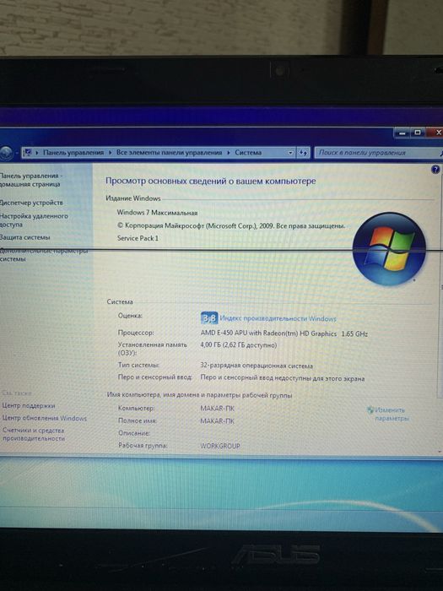Focus the Поиск в панели управления field

377,153
